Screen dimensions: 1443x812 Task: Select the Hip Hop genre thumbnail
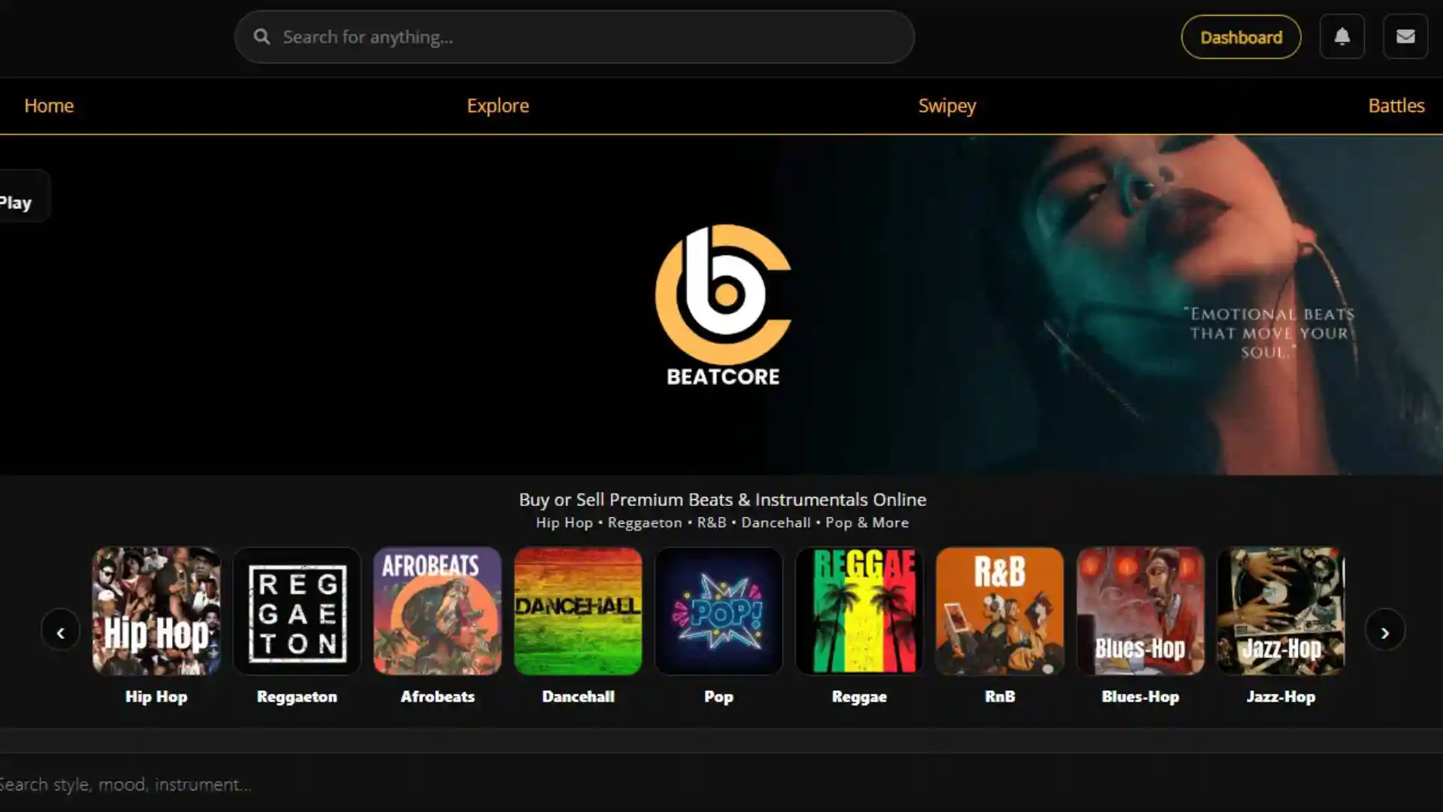click(x=156, y=611)
